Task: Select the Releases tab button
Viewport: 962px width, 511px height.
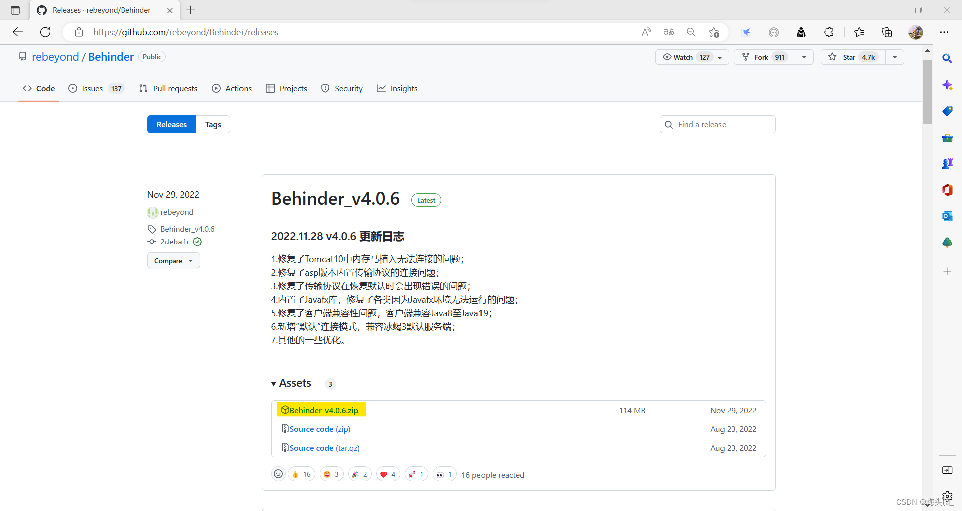Action: pos(172,124)
